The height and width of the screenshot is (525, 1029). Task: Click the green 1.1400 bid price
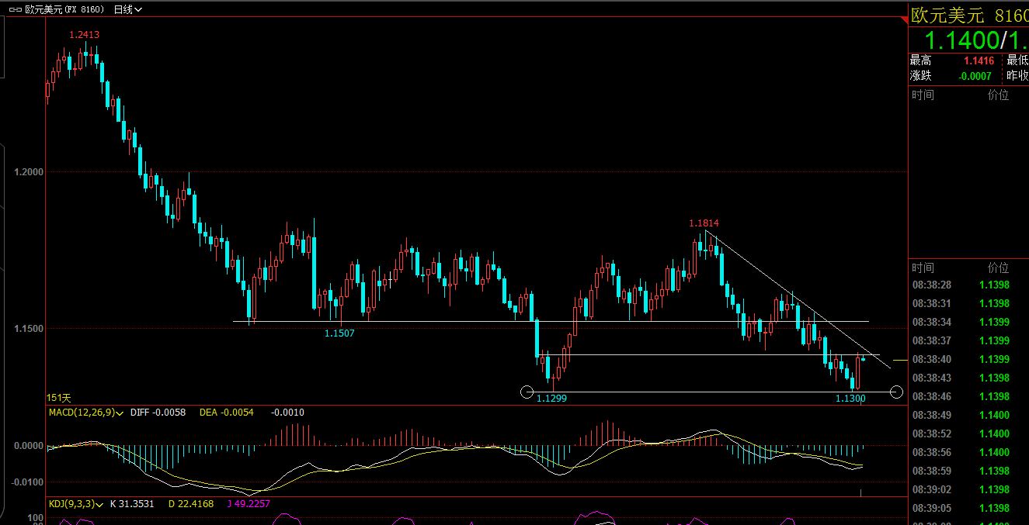click(x=960, y=40)
